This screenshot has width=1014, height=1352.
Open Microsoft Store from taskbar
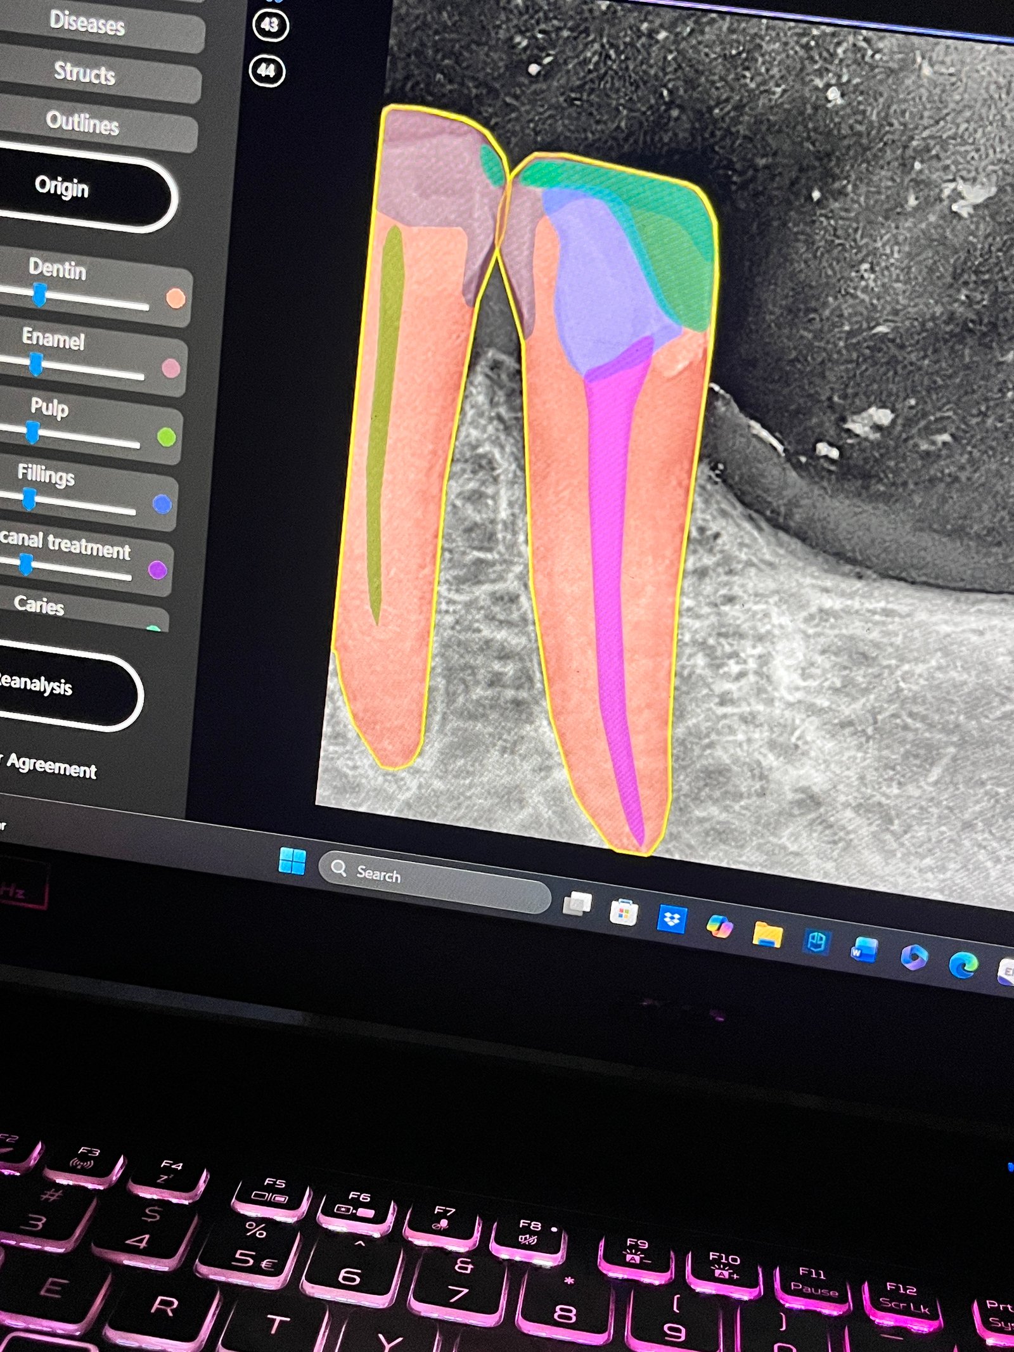624,913
